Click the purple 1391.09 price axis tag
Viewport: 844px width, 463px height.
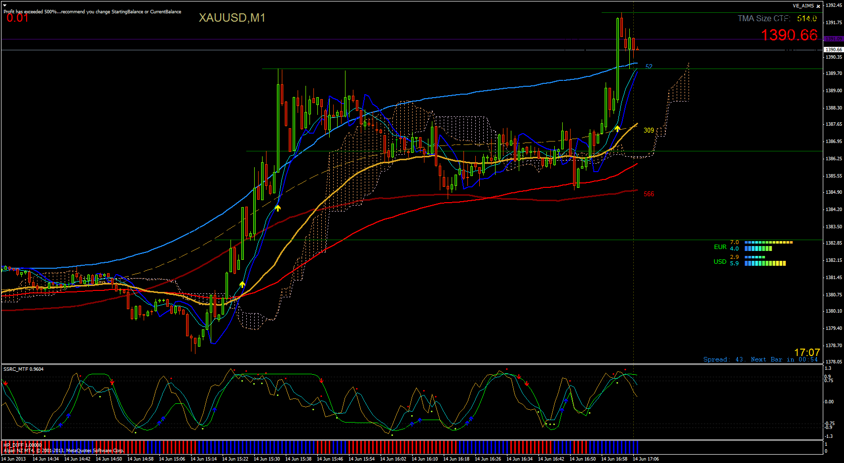pos(834,38)
